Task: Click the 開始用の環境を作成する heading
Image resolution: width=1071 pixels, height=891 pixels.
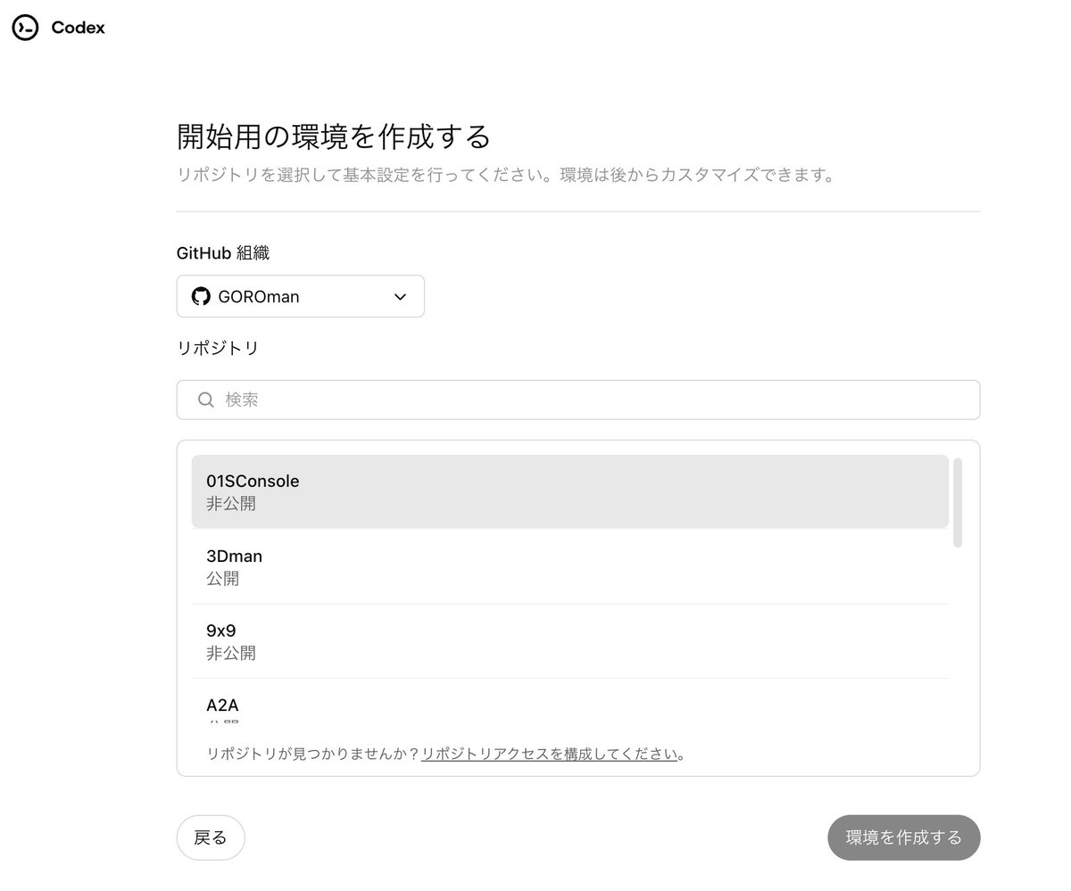Action: coord(335,136)
